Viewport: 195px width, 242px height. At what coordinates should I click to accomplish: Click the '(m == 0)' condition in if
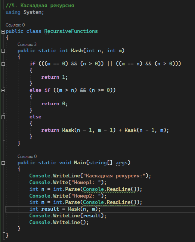click(x=56, y=64)
